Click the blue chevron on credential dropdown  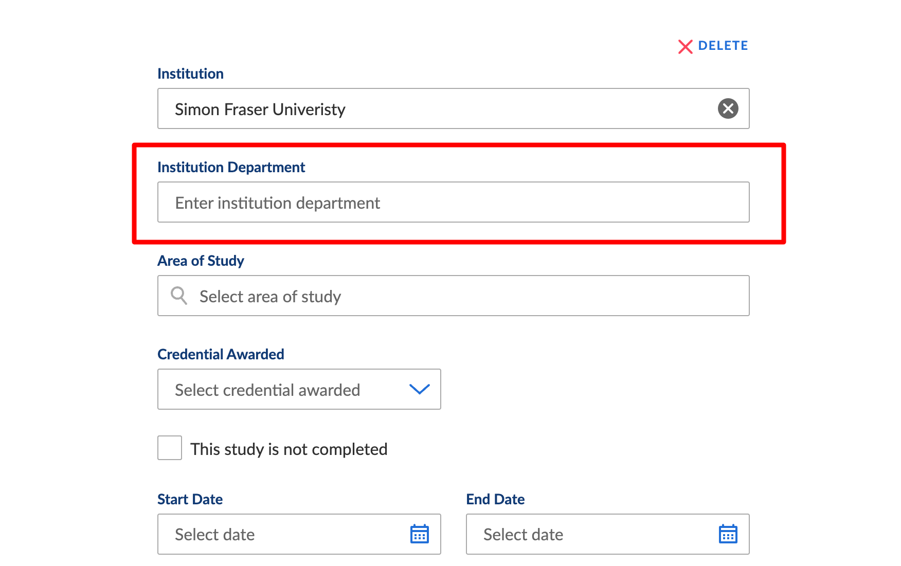click(419, 390)
